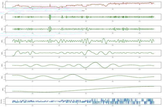Click the Data Value axis label
162x107 pixels.
click(3, 5)
